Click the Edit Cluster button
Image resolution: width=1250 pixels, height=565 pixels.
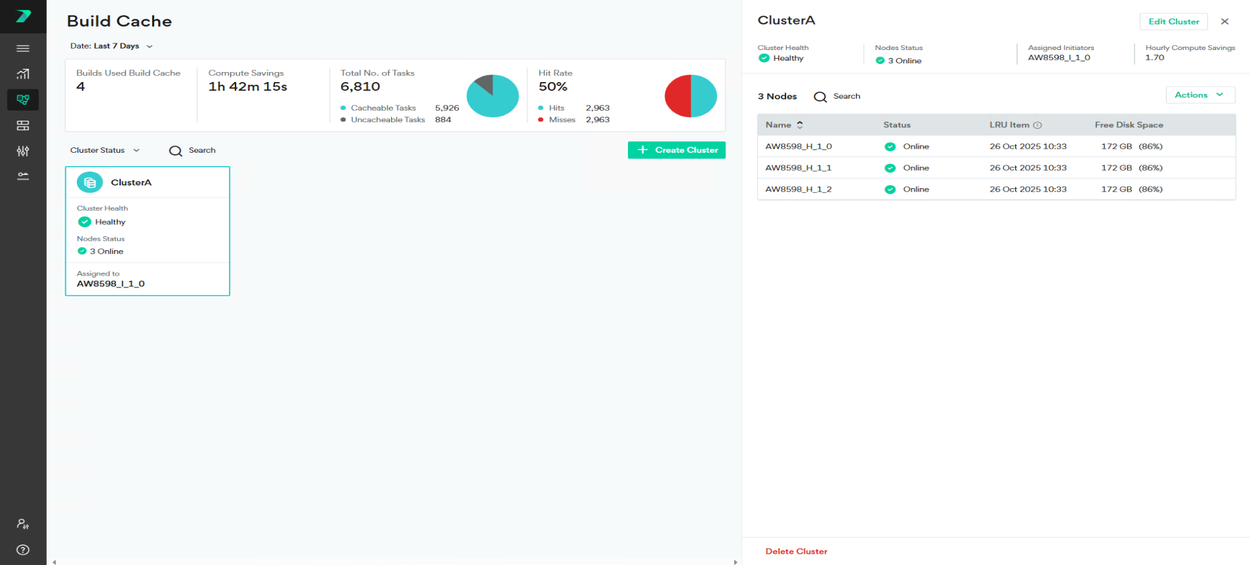coord(1173,21)
